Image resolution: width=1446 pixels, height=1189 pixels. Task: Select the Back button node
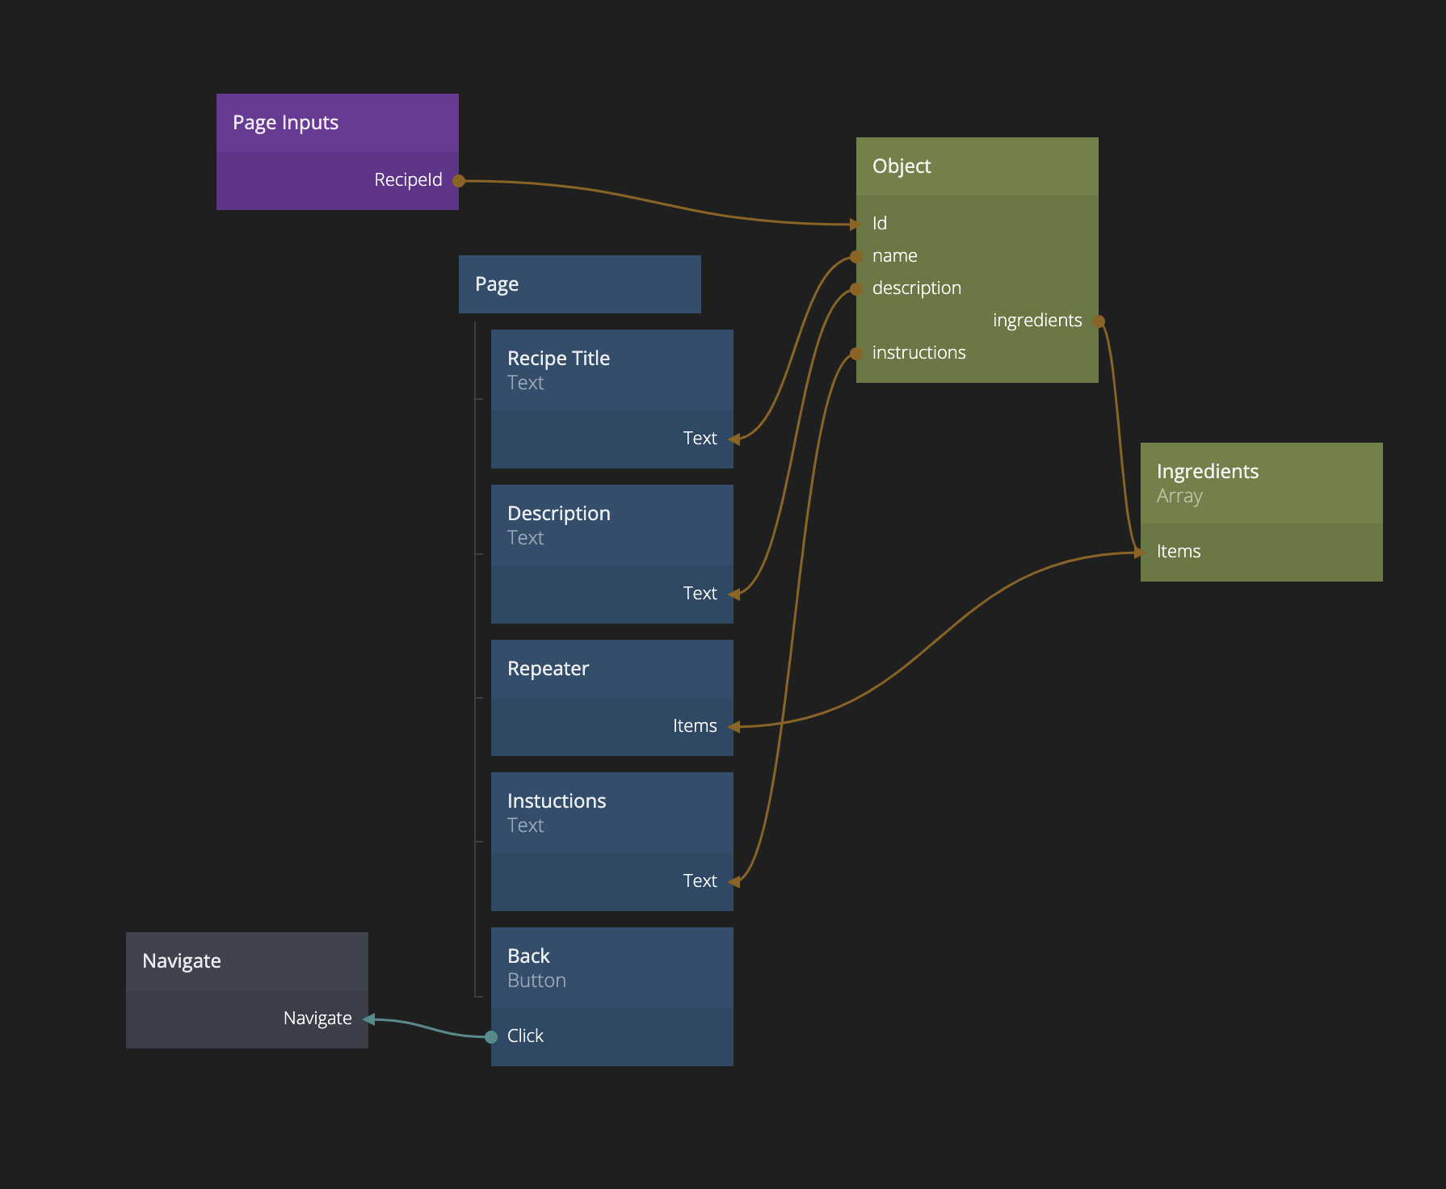tap(612, 968)
